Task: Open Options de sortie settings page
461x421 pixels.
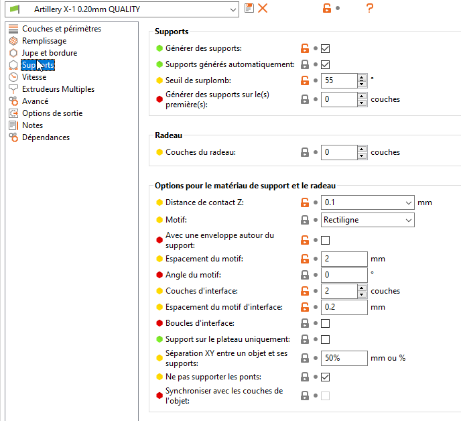Action: [52, 113]
